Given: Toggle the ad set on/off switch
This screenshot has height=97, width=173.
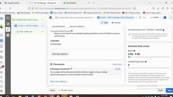Looking at the screenshot, I should click(164, 18).
